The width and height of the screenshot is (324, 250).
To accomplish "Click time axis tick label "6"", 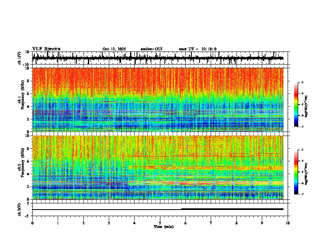I will click(186, 223).
